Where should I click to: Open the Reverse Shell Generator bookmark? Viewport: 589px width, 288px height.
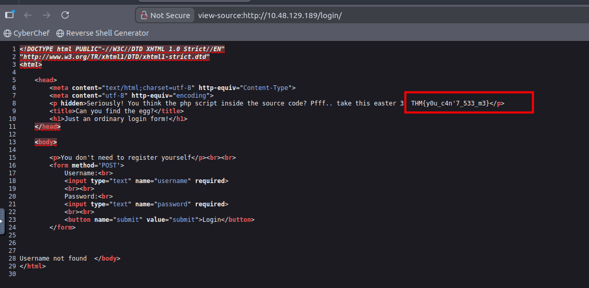[x=107, y=33]
